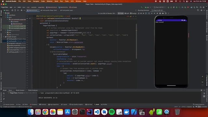Open Layout Inspector from status bar
This screenshot has height=117, width=208.
tap(198, 105)
